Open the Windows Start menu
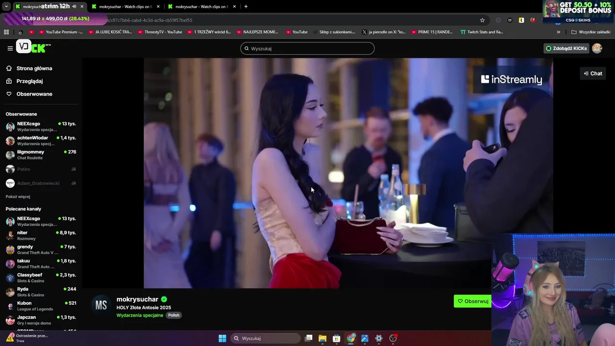Screen dimensions: 615x346 click(x=222, y=338)
